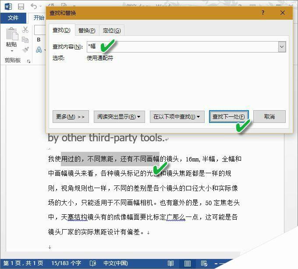Screen dimensions: 298x269
Task: Select the 查找(D) tab
Action: (61, 30)
